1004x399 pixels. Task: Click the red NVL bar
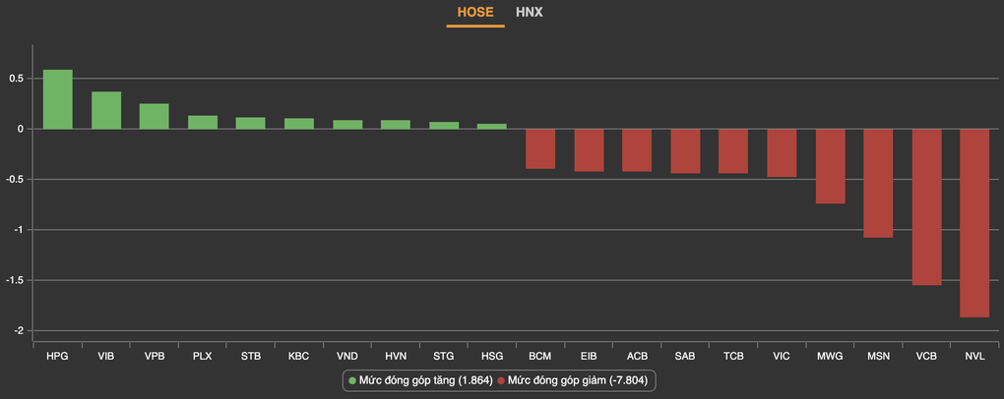point(974,222)
